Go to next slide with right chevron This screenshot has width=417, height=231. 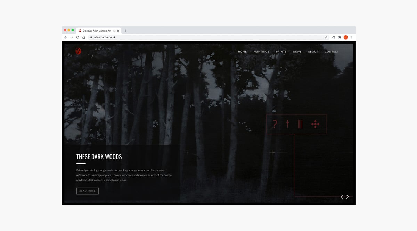tap(347, 197)
